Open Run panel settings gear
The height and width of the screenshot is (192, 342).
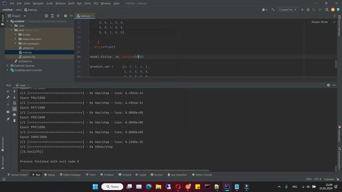coord(328,85)
